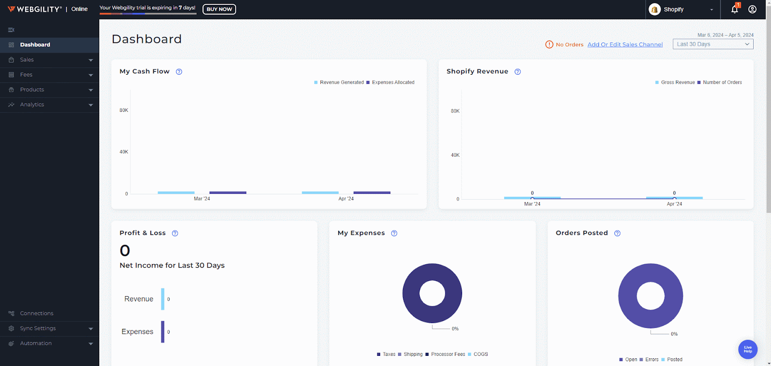Screen dimensions: 771x366
Task: Click the Orders Posted help icon
Action: pyautogui.click(x=617, y=233)
